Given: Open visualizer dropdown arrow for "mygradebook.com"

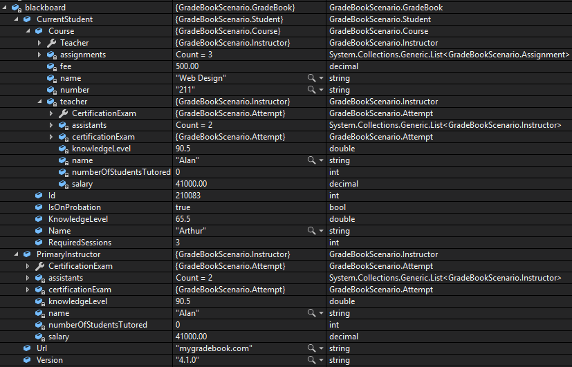Looking at the screenshot, I should [321, 348].
